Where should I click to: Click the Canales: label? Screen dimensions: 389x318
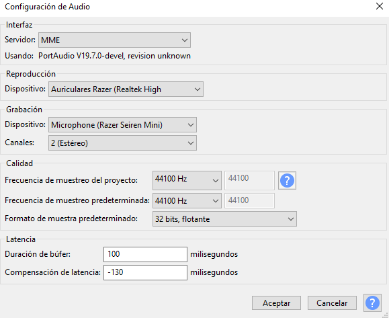(19, 143)
